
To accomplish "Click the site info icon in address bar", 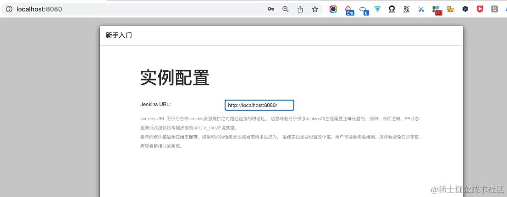I will (9, 9).
